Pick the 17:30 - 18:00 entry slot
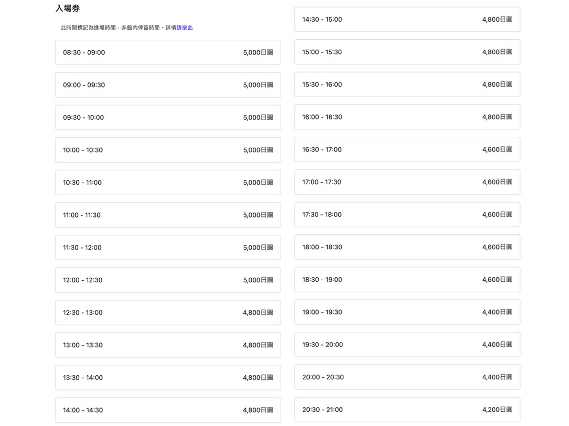This screenshot has height=426, width=569. (407, 214)
